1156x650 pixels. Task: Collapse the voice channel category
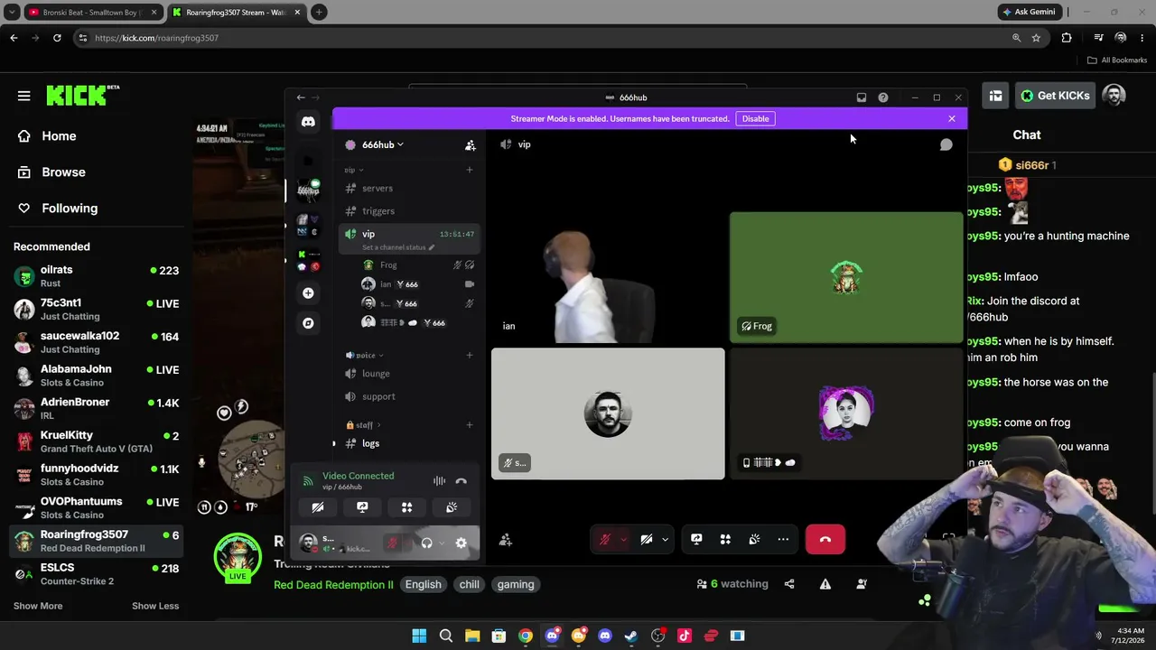[365, 355]
